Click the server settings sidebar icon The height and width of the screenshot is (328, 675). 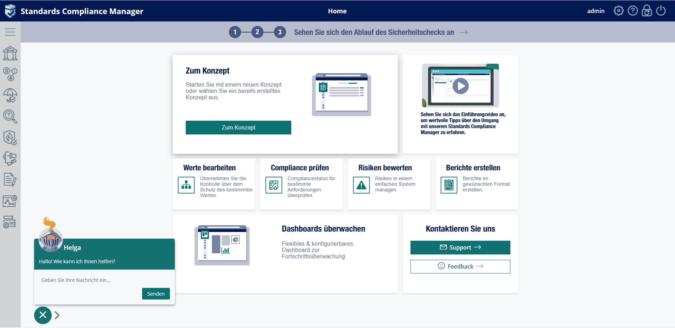click(10, 222)
